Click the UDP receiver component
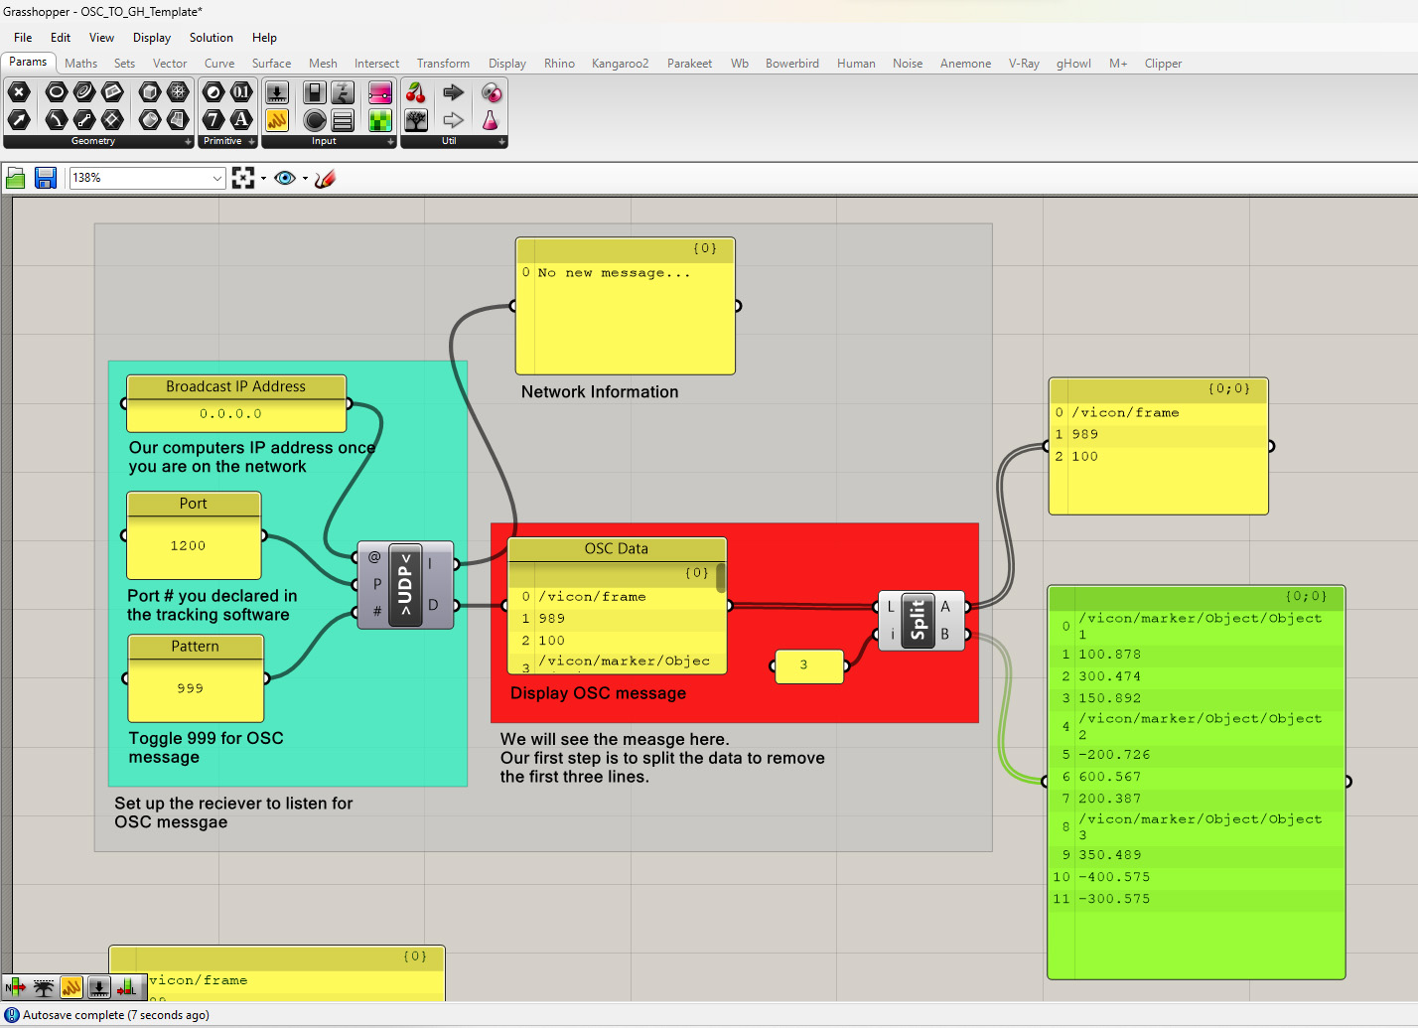Image resolution: width=1418 pixels, height=1028 pixels. tap(405, 585)
